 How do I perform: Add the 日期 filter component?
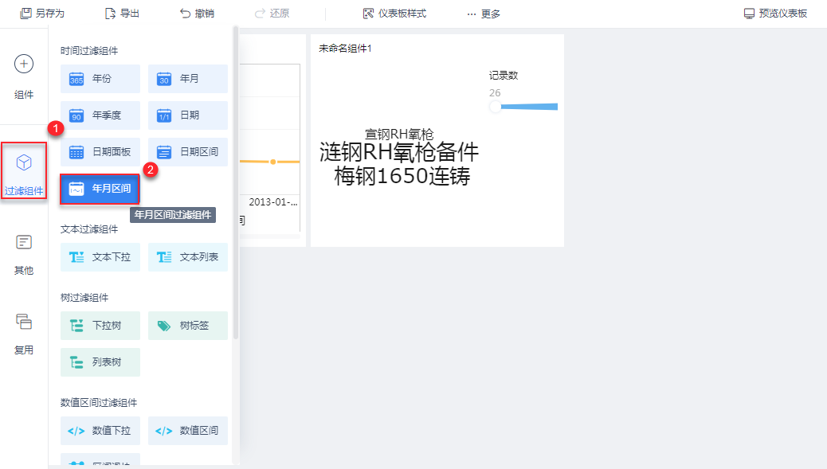pyautogui.click(x=188, y=115)
